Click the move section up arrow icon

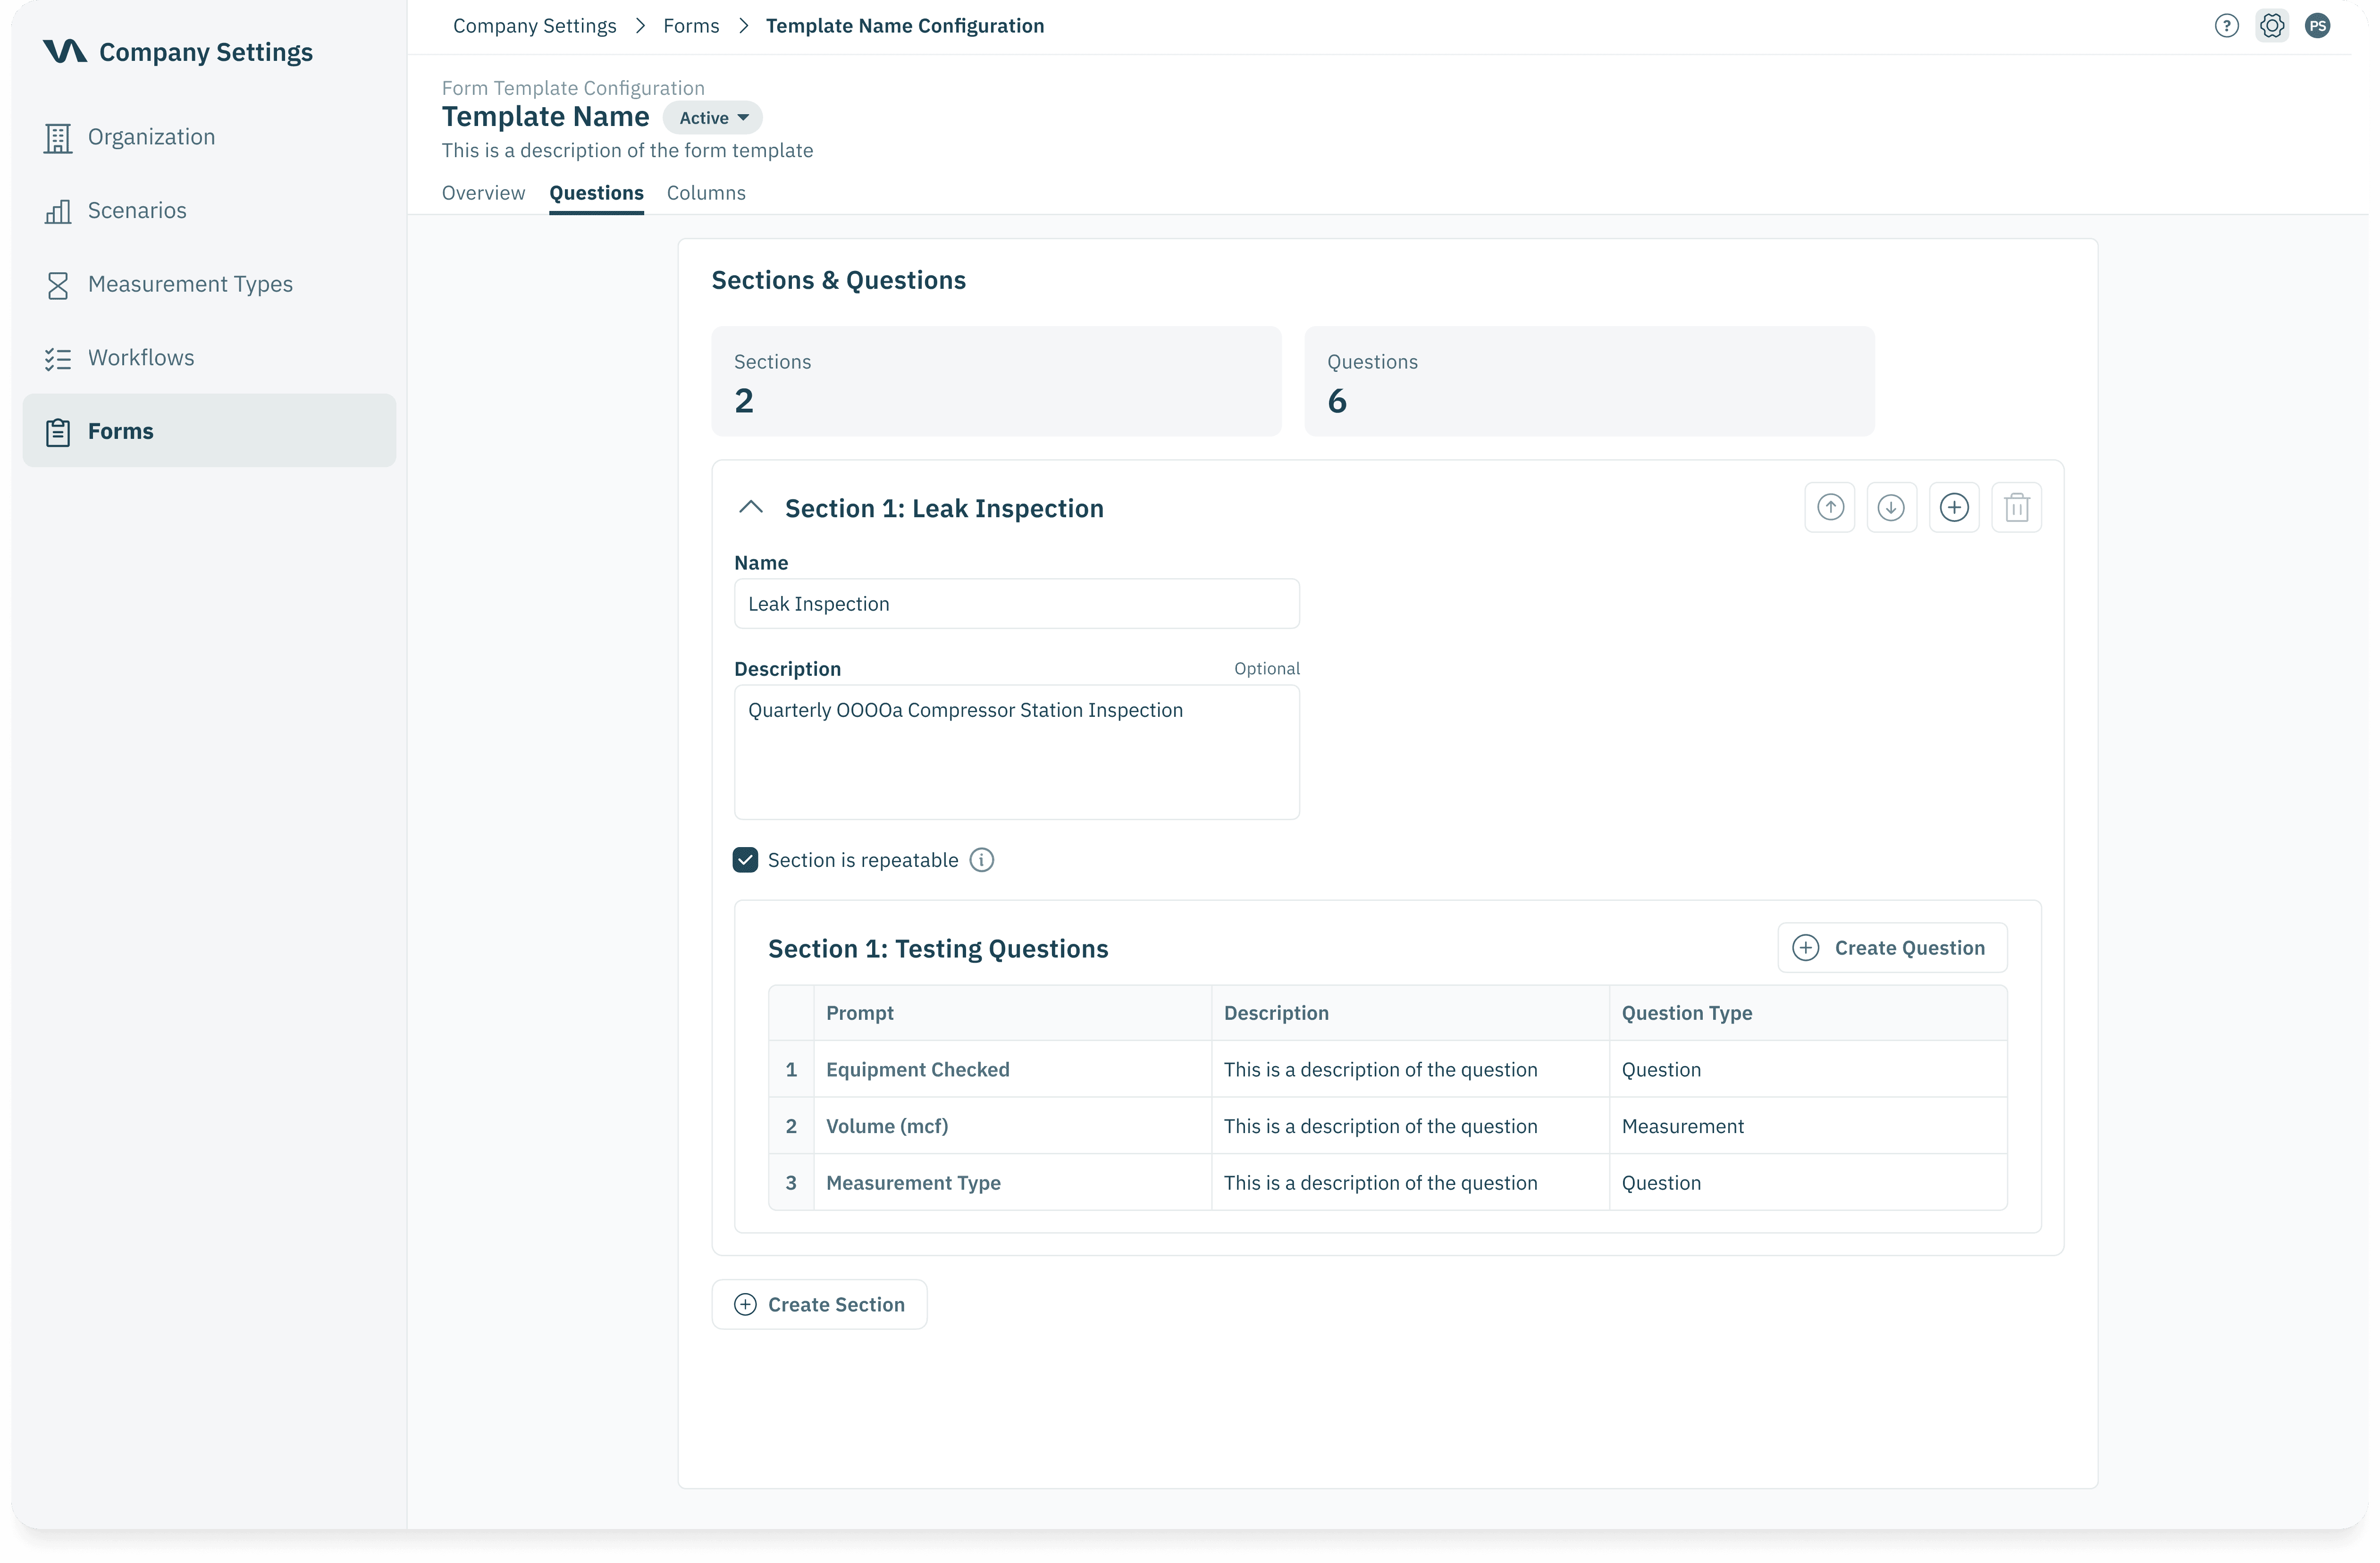[1830, 508]
